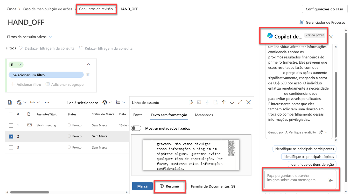This screenshot has height=194, width=357.
Task: Click the redo query filtering icon
Action: point(81,48)
